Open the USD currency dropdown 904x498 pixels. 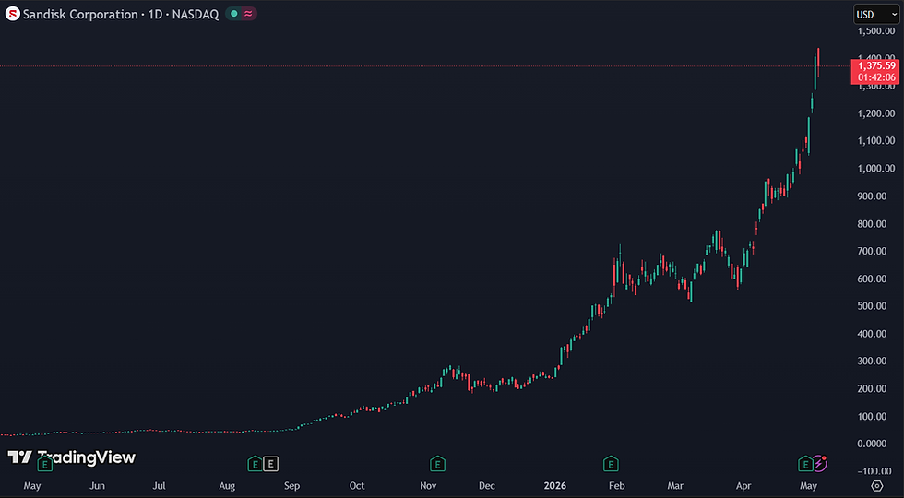coord(876,15)
